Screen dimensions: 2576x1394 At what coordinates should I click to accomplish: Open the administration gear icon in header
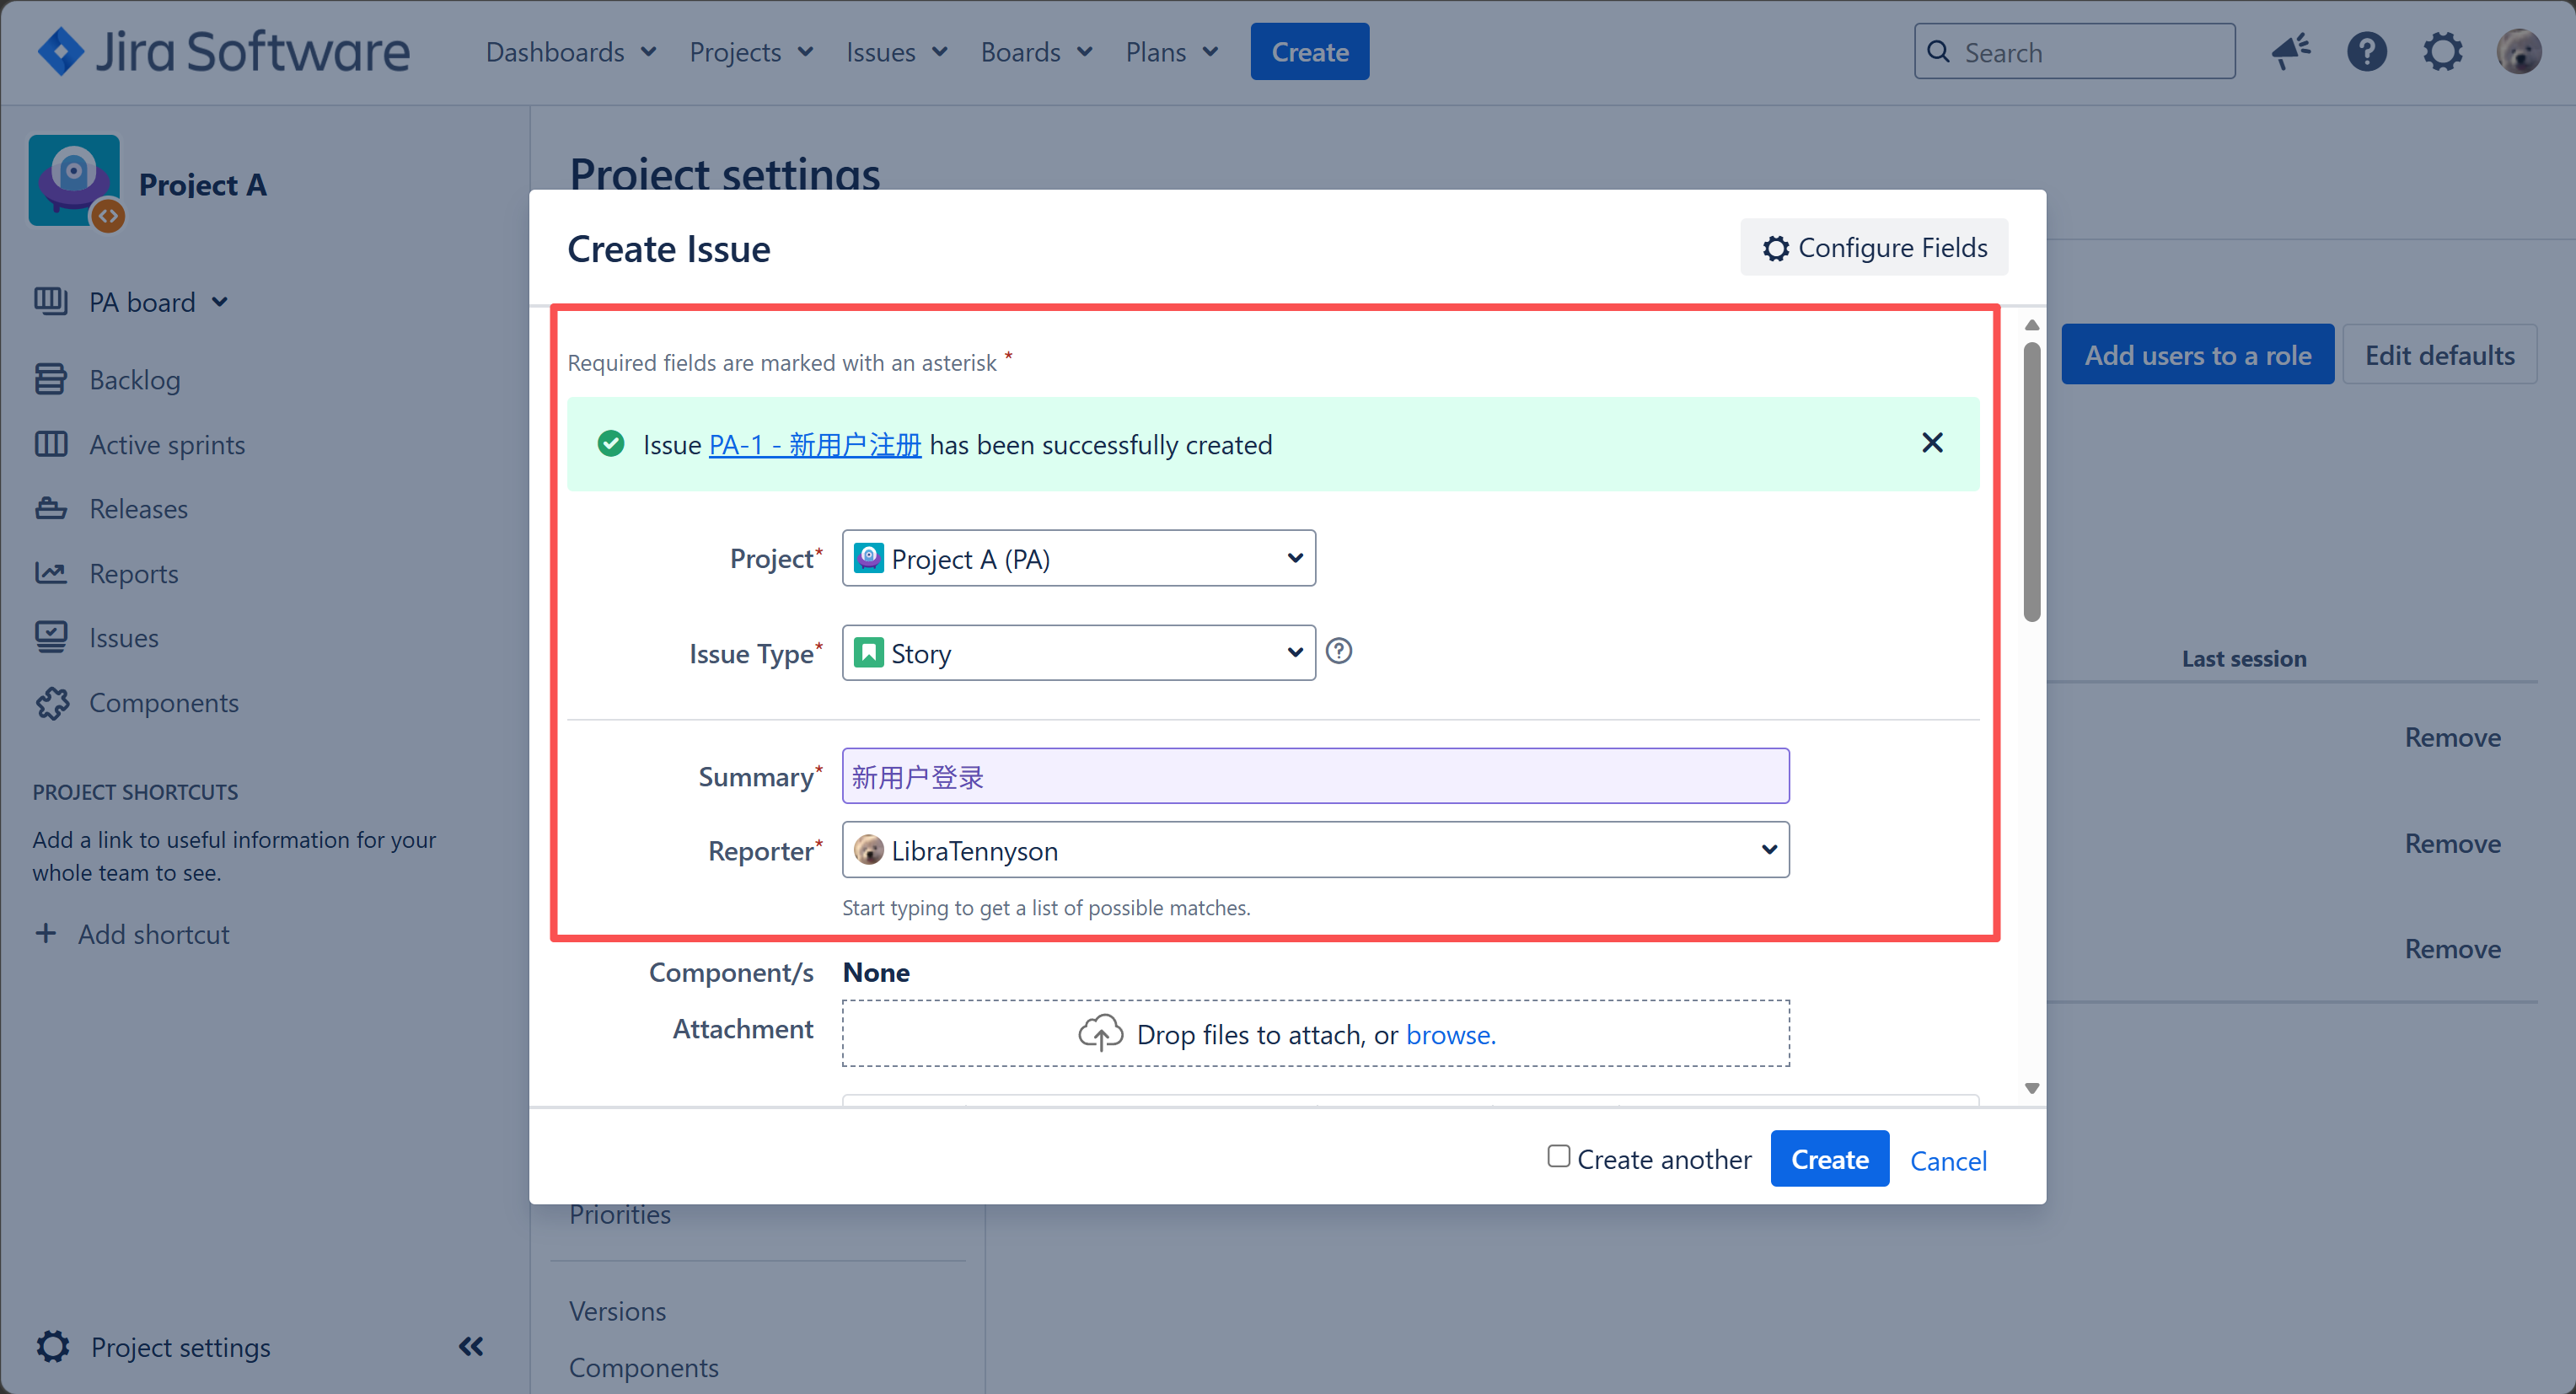pos(2442,52)
